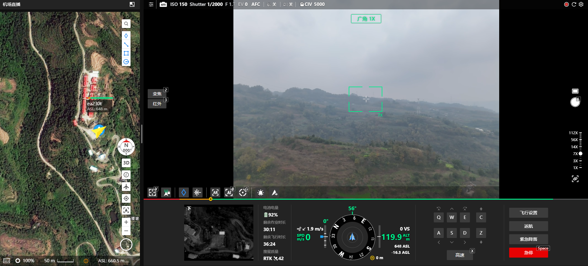Click the AR overlay icon
The height and width of the screenshot is (266, 588).
[215, 192]
